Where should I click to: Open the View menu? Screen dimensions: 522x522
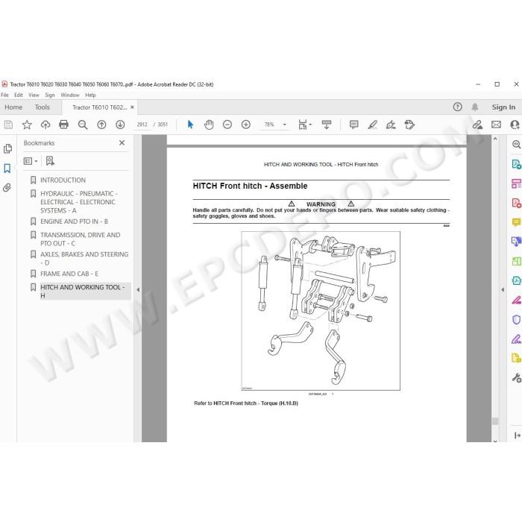pos(34,95)
